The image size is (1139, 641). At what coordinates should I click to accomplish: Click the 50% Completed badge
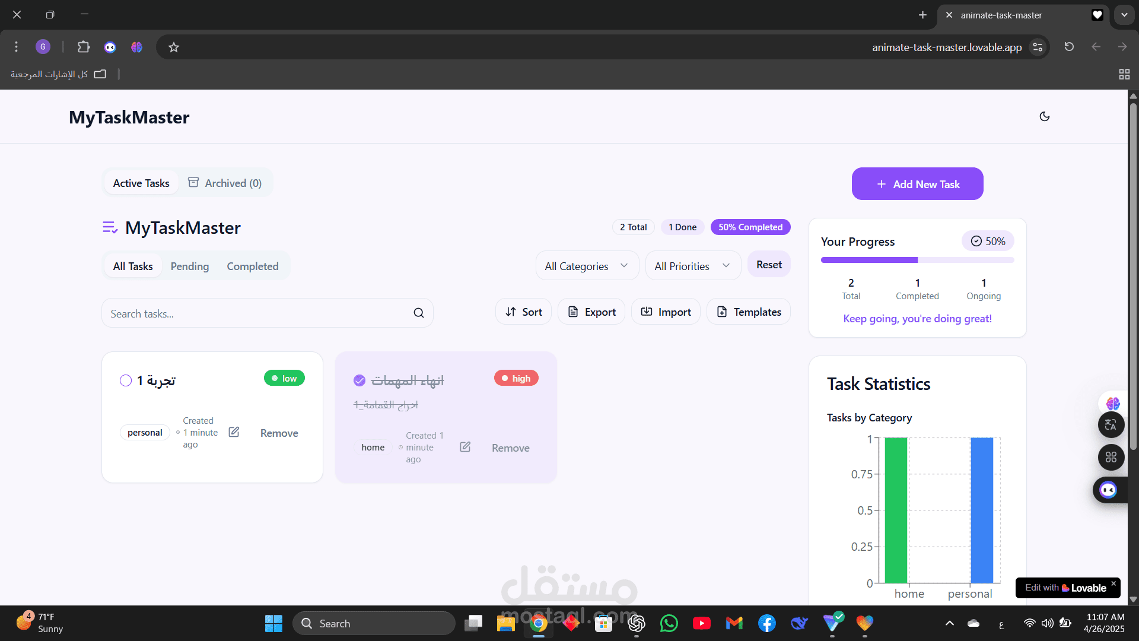click(750, 227)
